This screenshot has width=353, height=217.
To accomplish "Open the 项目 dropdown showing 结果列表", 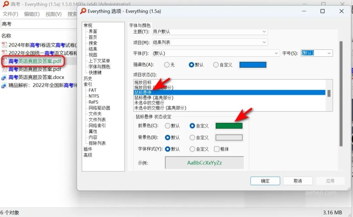I will [x=264, y=42].
